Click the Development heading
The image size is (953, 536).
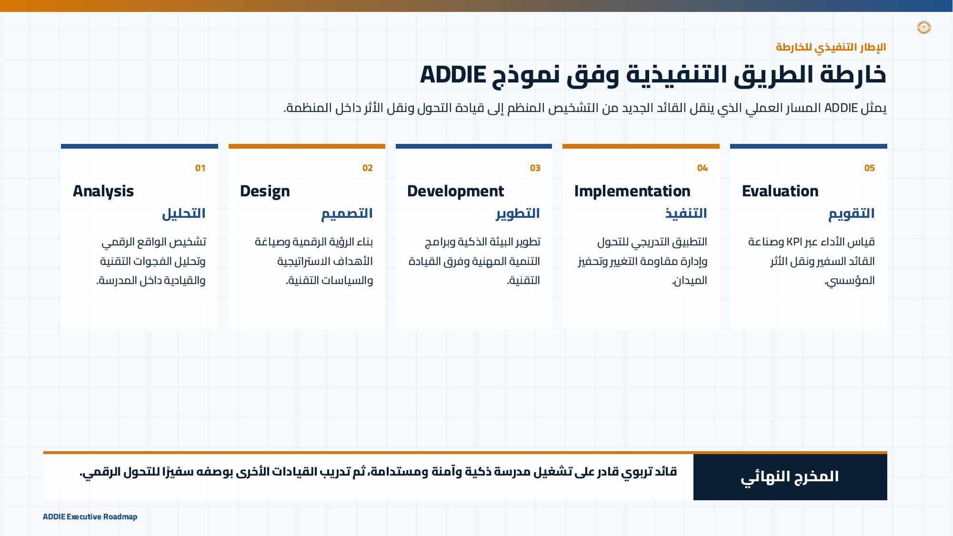[x=455, y=191]
